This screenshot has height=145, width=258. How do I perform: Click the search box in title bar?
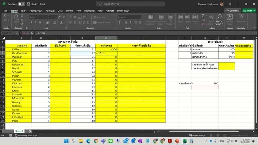coord(130,4)
